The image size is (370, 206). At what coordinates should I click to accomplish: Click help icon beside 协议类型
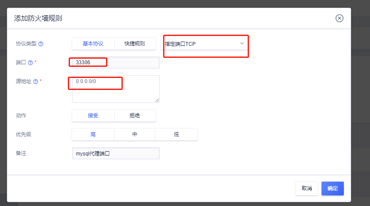tap(41, 44)
